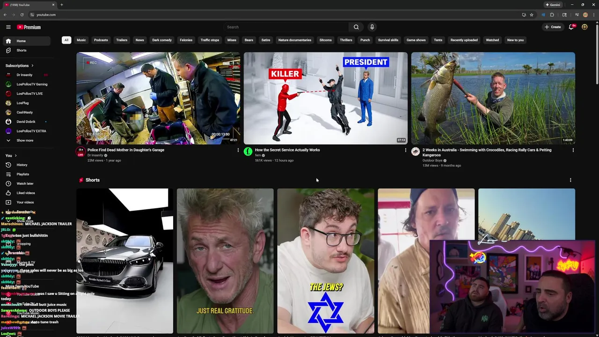Click the search magnifier button

(356, 27)
